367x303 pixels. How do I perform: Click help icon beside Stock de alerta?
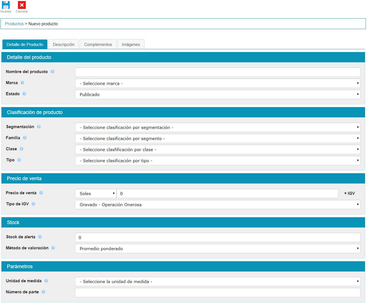(x=40, y=237)
